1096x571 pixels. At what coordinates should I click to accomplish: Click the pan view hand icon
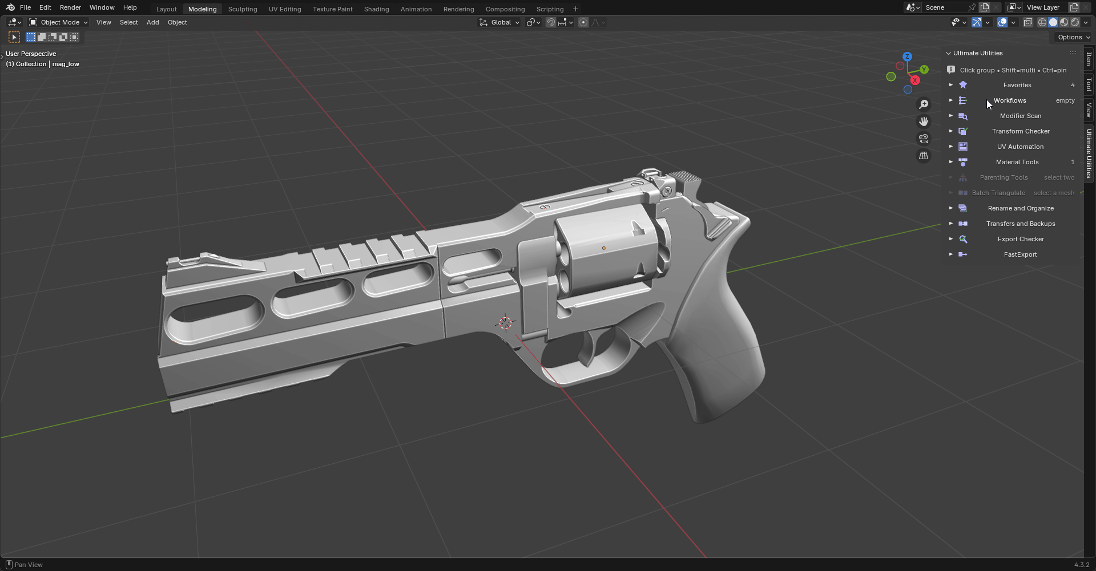point(923,122)
